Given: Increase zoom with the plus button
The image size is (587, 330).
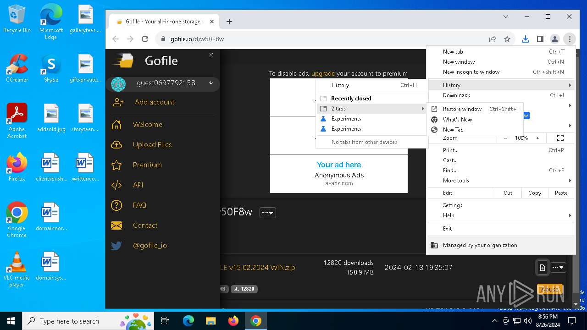Looking at the screenshot, I should coord(537,138).
